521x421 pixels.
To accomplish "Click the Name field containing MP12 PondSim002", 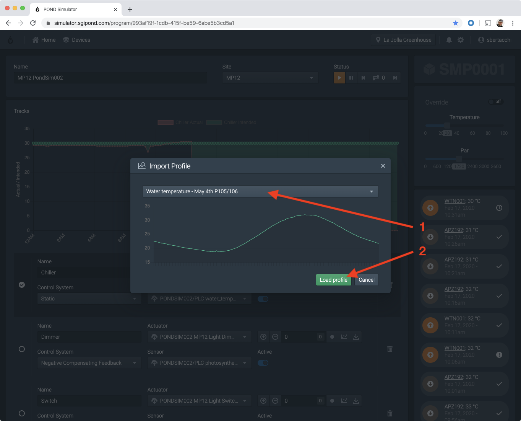I will pos(110,77).
